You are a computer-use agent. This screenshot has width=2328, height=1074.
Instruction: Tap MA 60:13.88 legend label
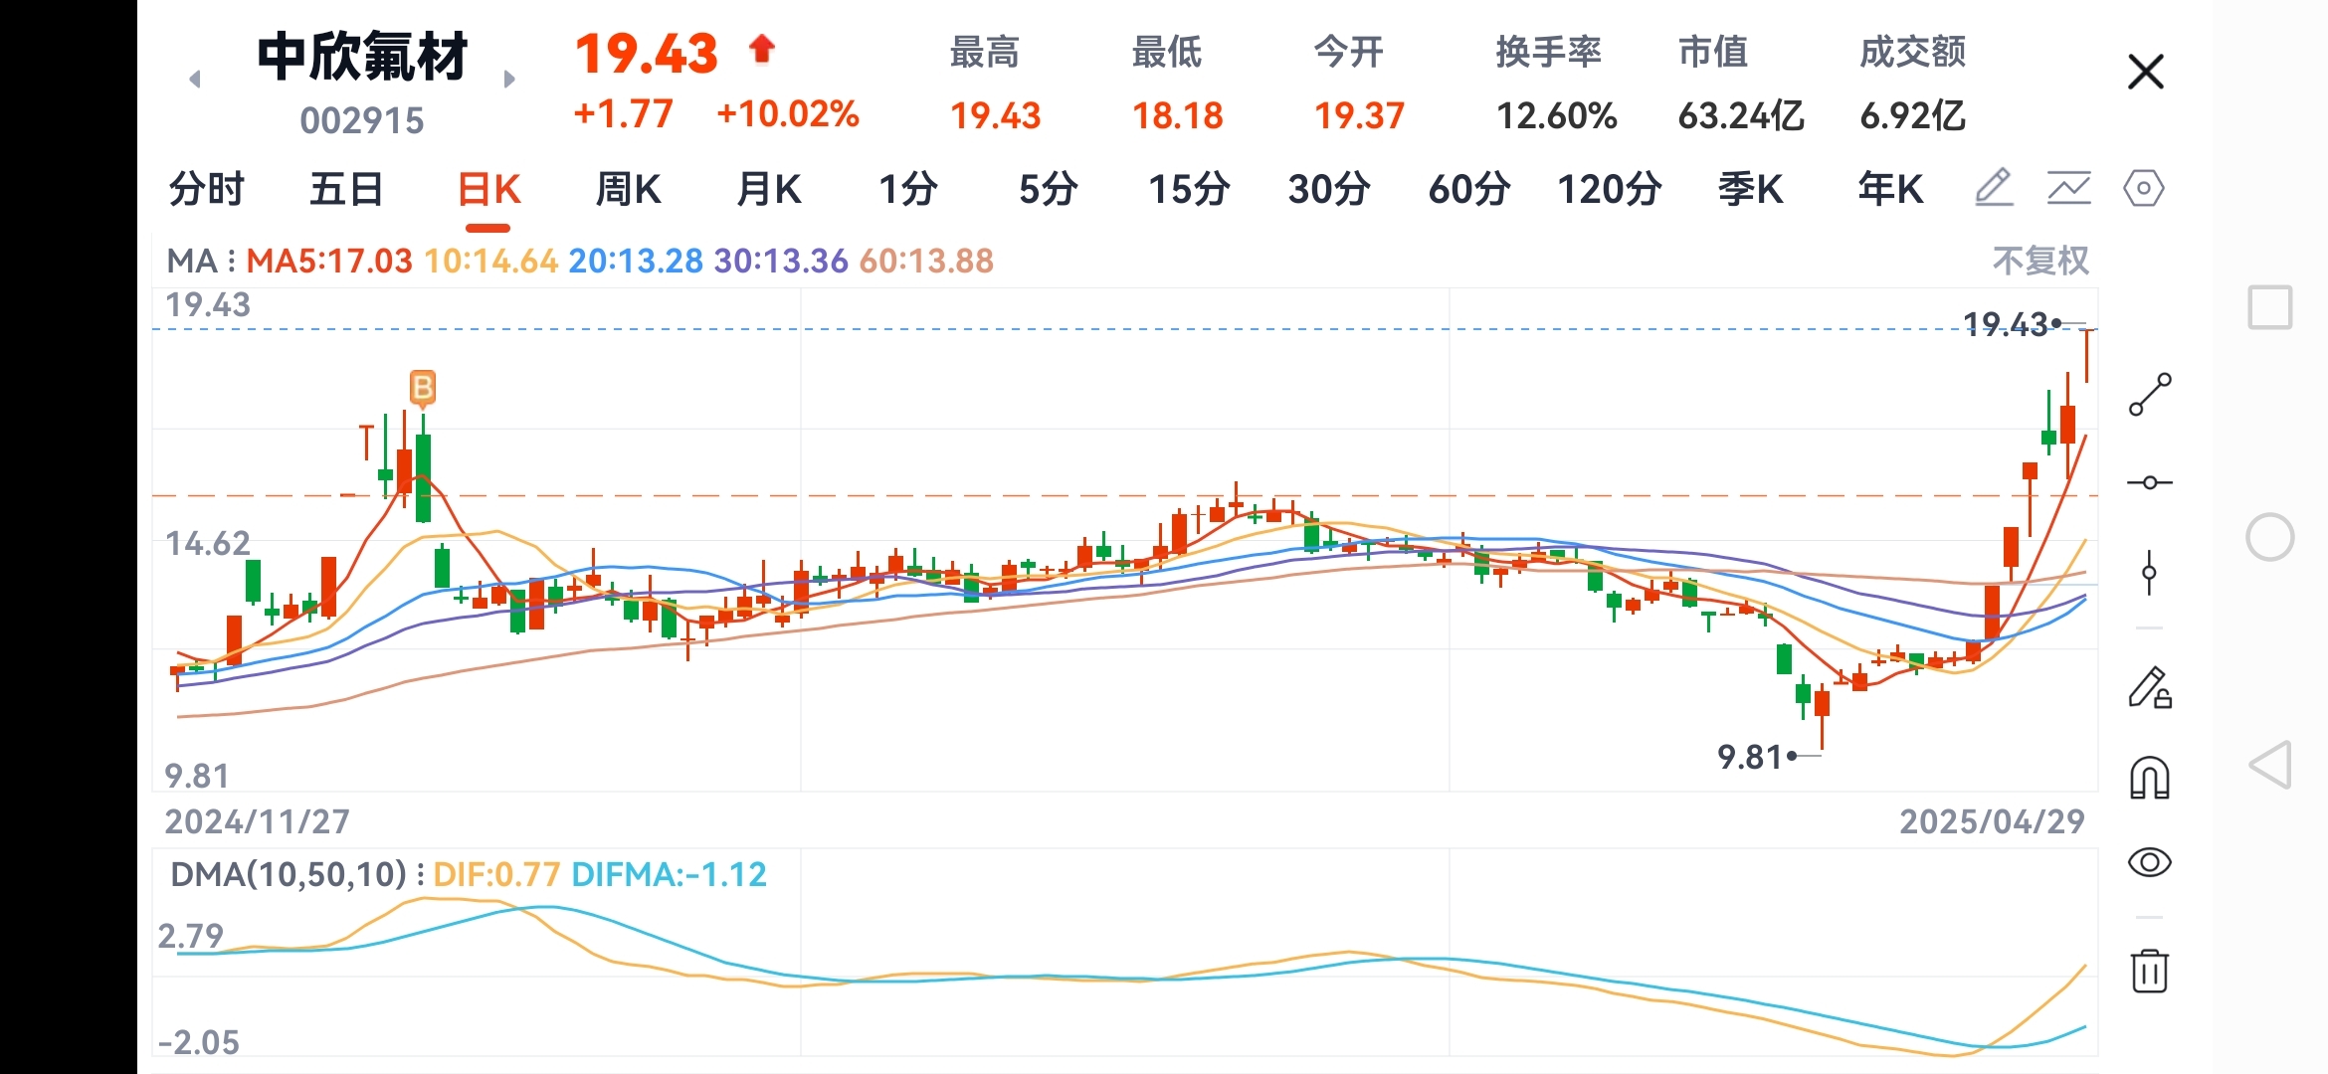tap(926, 261)
